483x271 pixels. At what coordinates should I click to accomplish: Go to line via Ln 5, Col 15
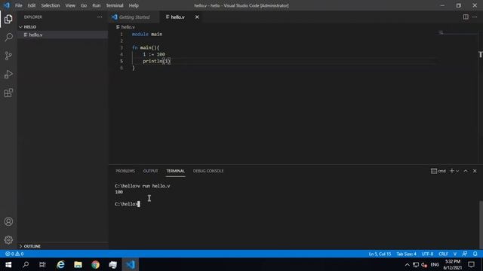pyautogui.click(x=380, y=254)
